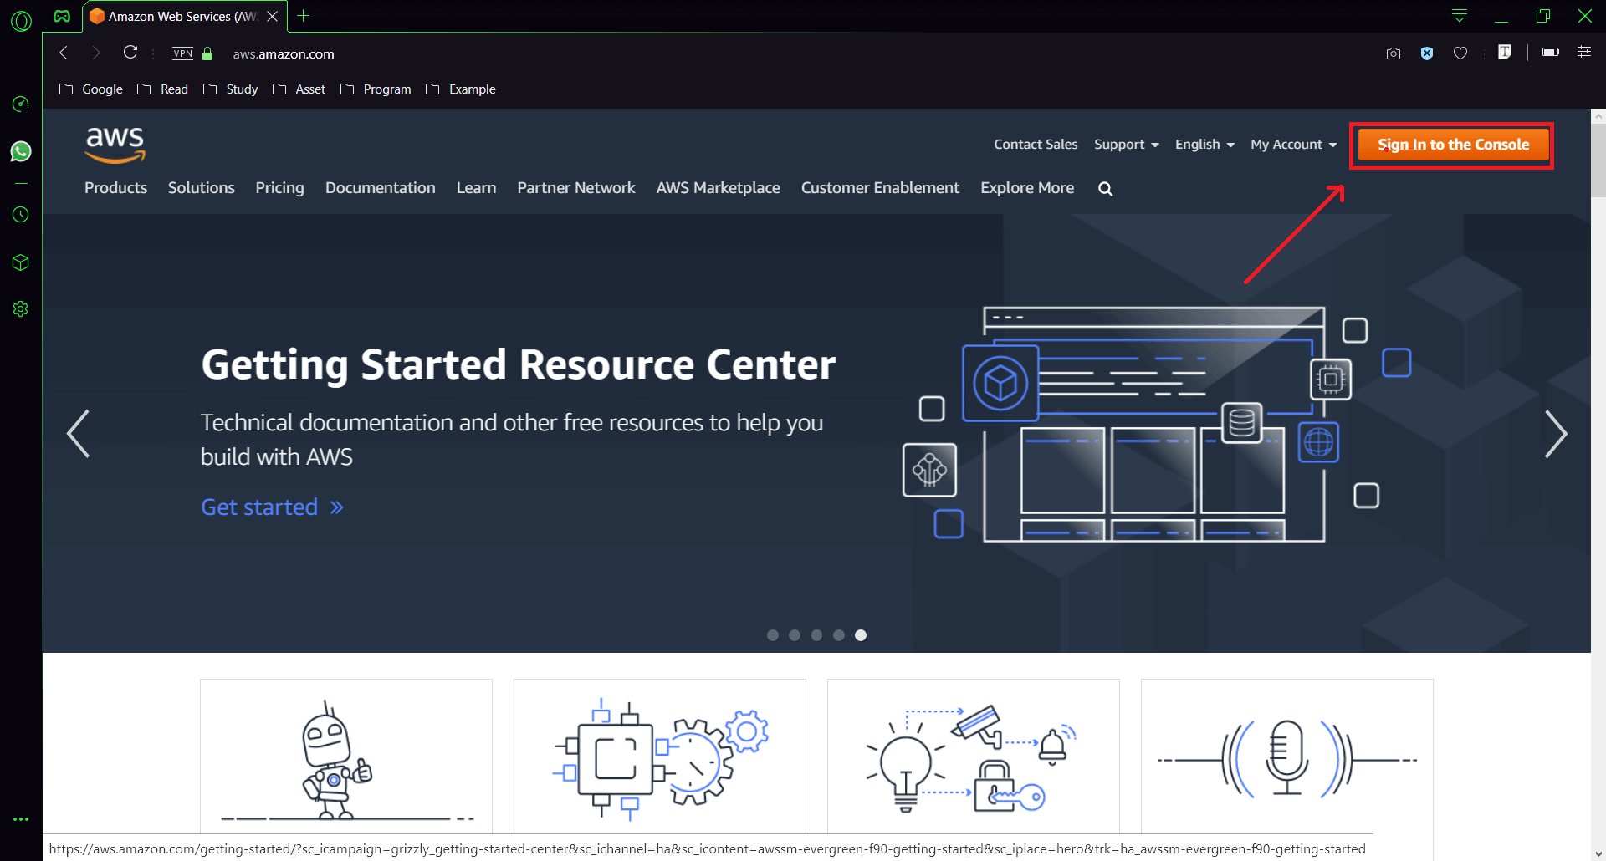Screen dimensions: 1606x861
Task: Open the microphone illustration card
Action: click(1287, 756)
